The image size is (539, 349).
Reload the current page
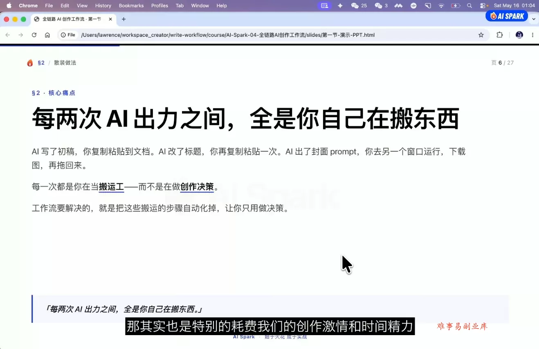tap(34, 35)
